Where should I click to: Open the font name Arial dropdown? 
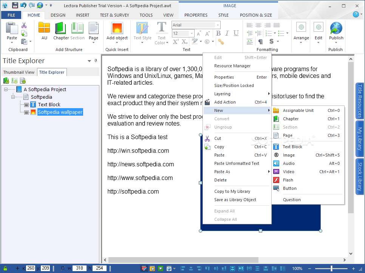pyautogui.click(x=218, y=25)
